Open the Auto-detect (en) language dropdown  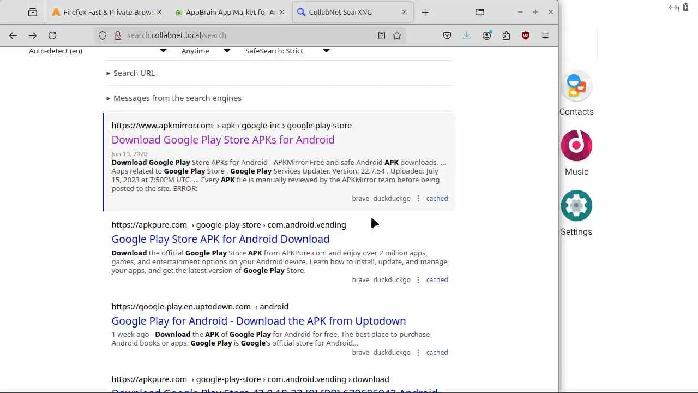tap(97, 51)
